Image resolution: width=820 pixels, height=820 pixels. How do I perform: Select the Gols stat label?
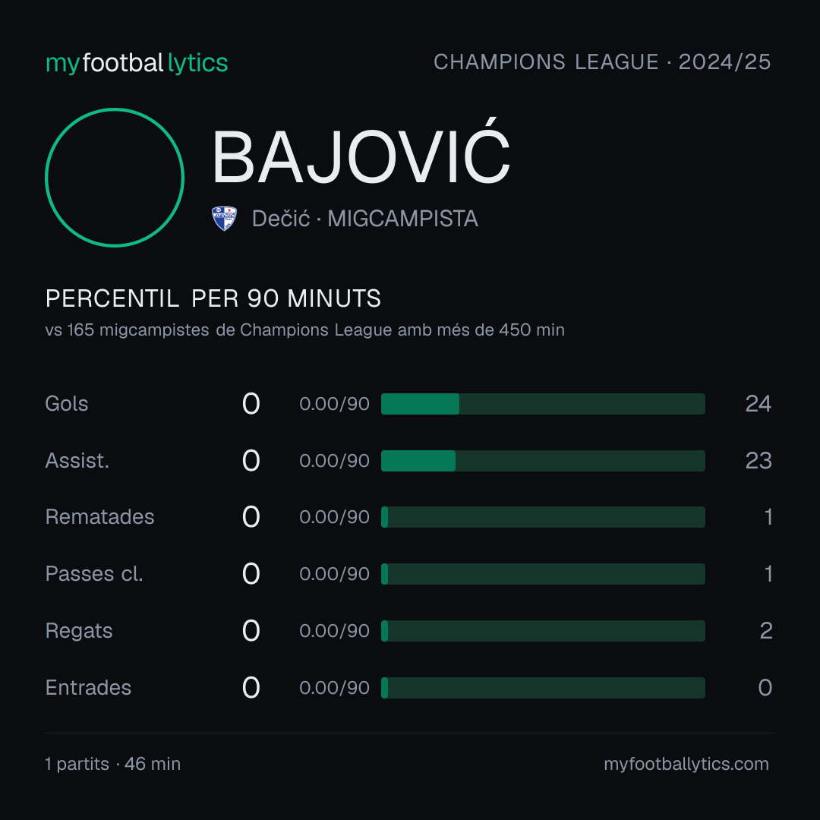67,404
